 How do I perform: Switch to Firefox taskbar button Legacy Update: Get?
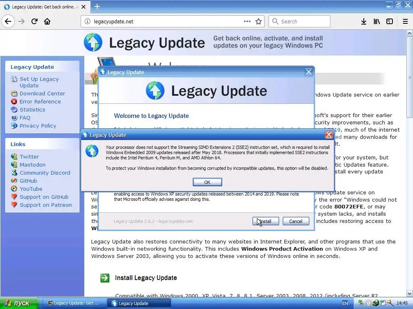(74, 303)
